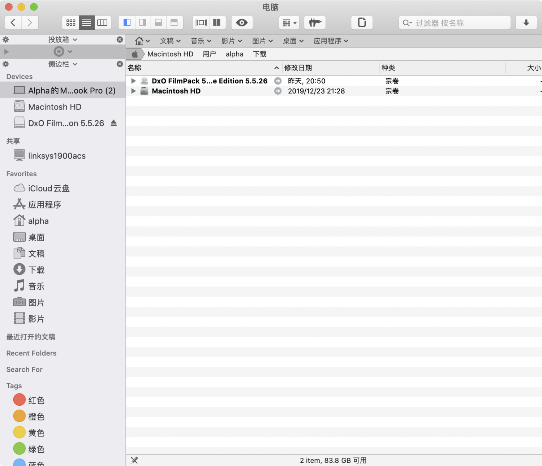Screen dimensions: 542x466
Task: Open 桌面 favorites menu
Action: pyautogui.click(x=293, y=41)
